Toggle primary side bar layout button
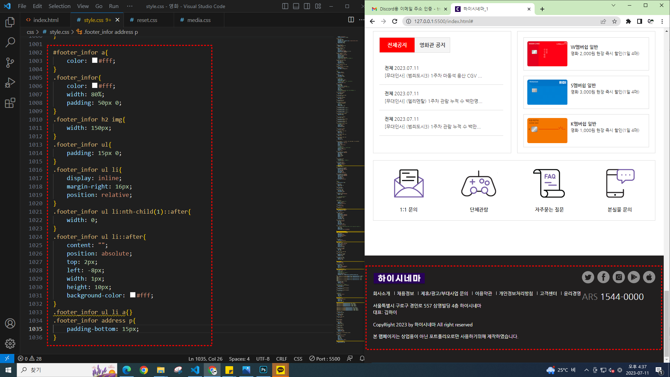Image resolution: width=670 pixels, height=377 pixels. point(285,6)
